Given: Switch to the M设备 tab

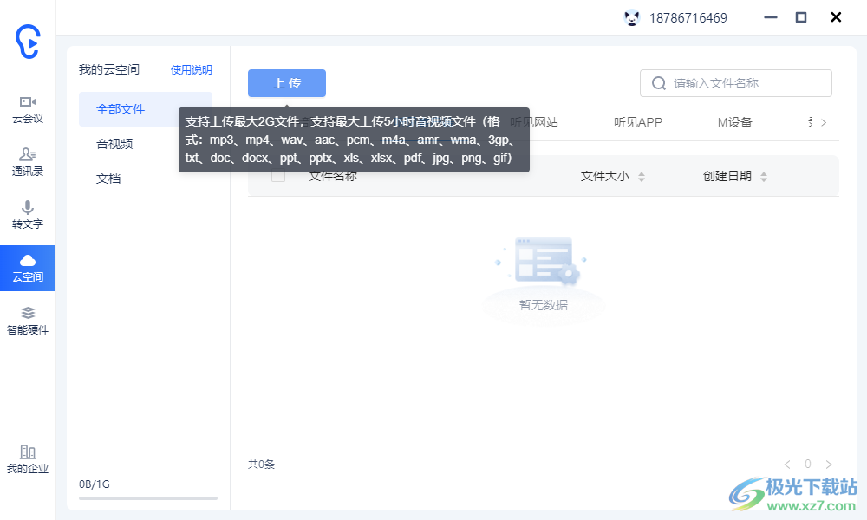Looking at the screenshot, I should coord(735,122).
